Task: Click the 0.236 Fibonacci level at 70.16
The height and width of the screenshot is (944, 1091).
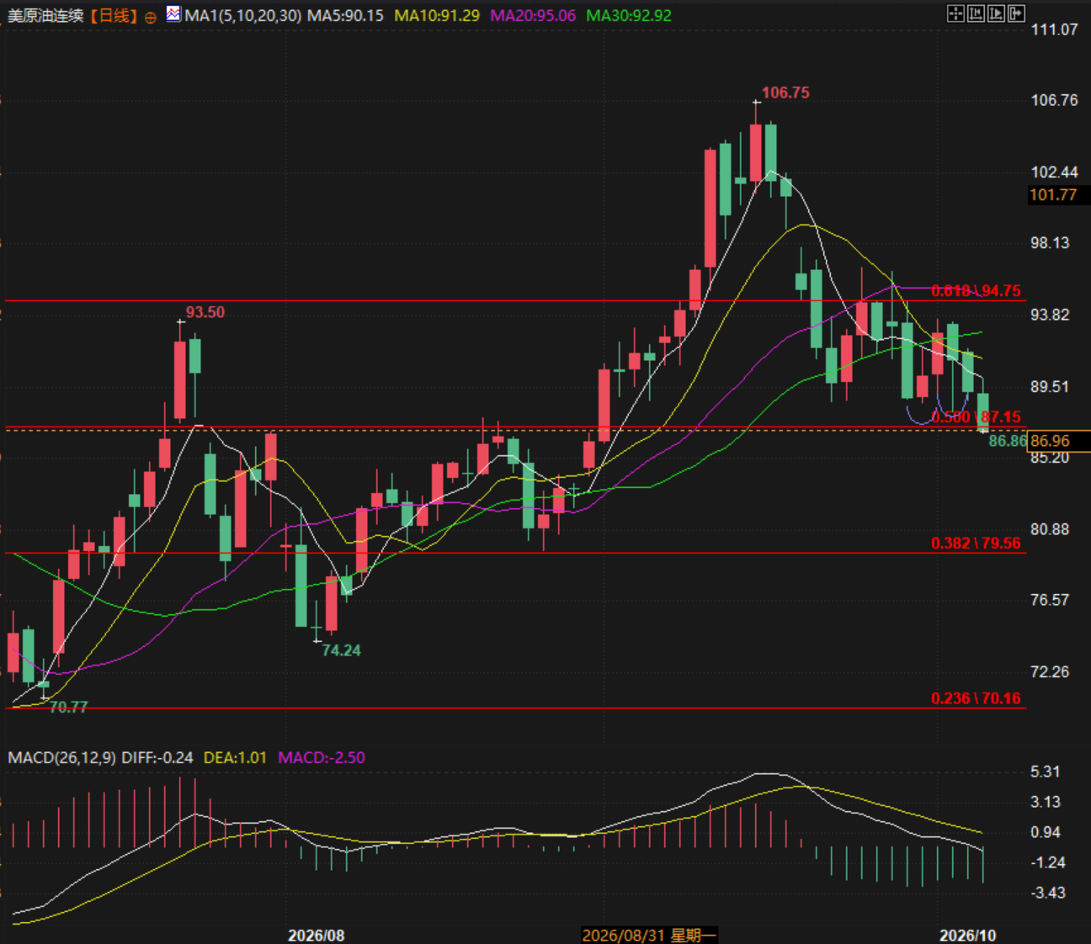Action: click(976, 698)
